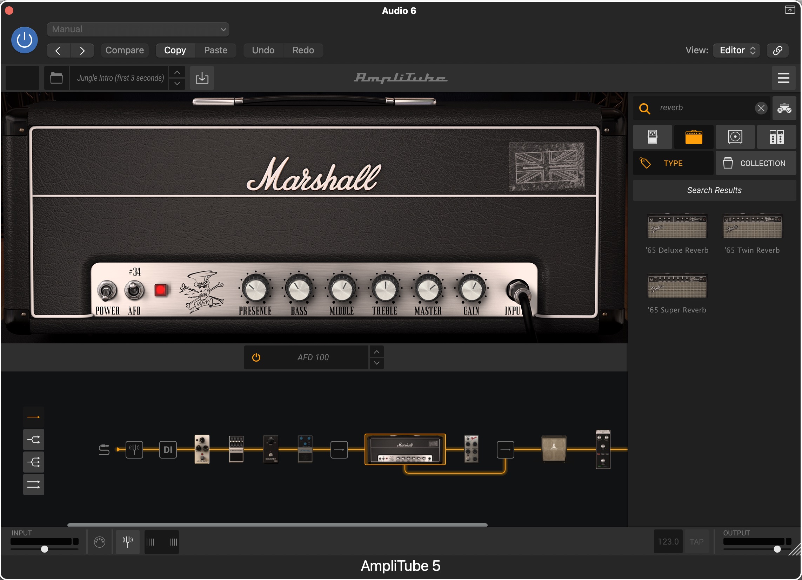This screenshot has width=802, height=580.
Task: Clear the reverb search text
Action: tap(761, 108)
